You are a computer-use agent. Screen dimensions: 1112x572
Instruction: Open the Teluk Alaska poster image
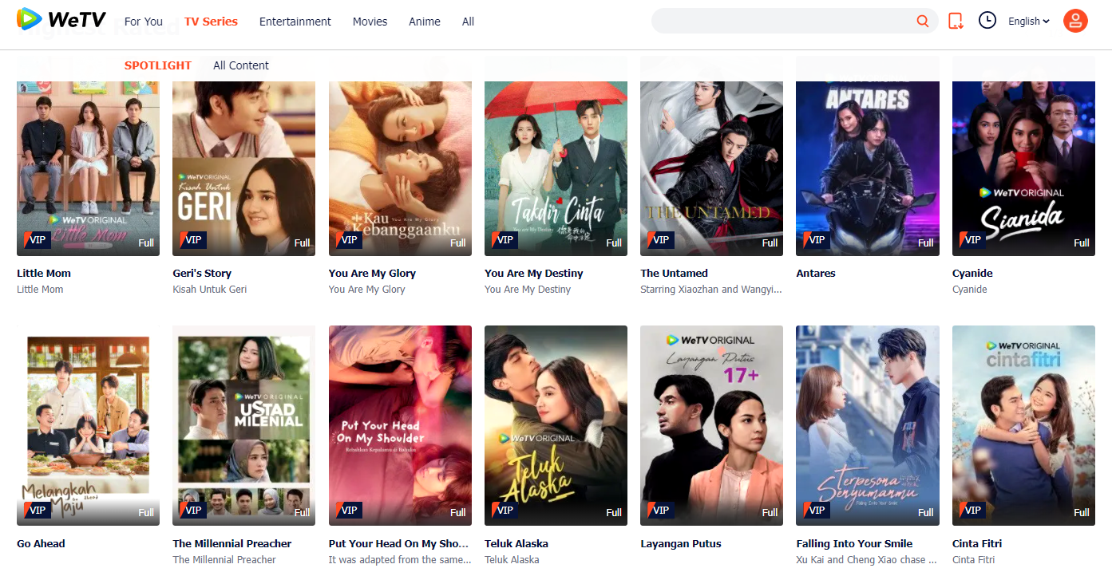coord(556,425)
